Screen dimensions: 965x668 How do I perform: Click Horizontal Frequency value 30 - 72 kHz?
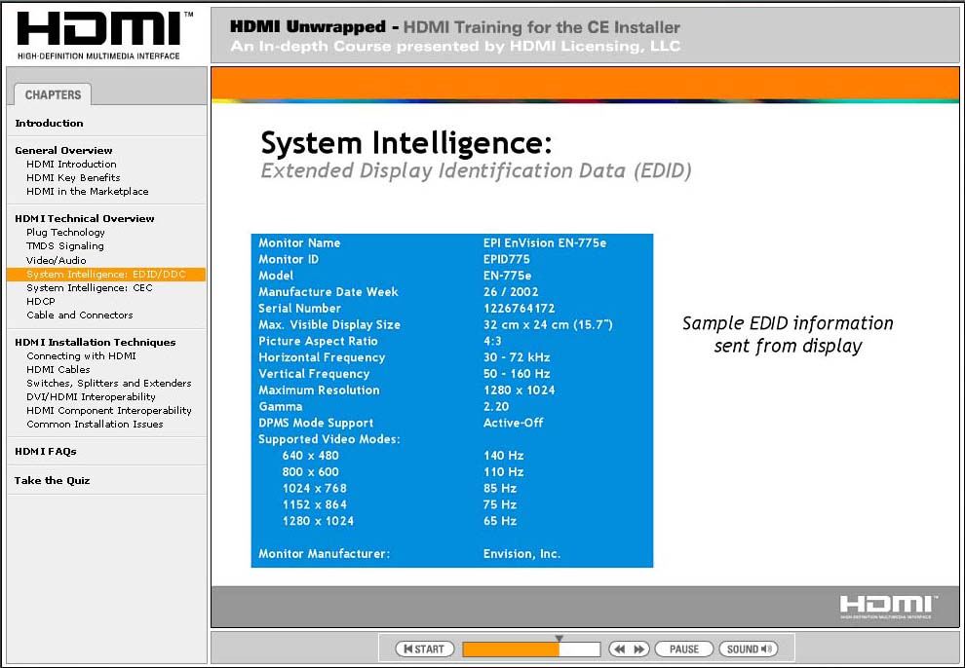click(x=517, y=357)
